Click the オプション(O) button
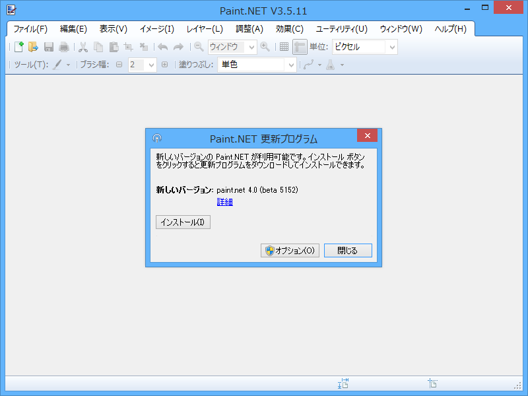This screenshot has width=528, height=396. [290, 251]
